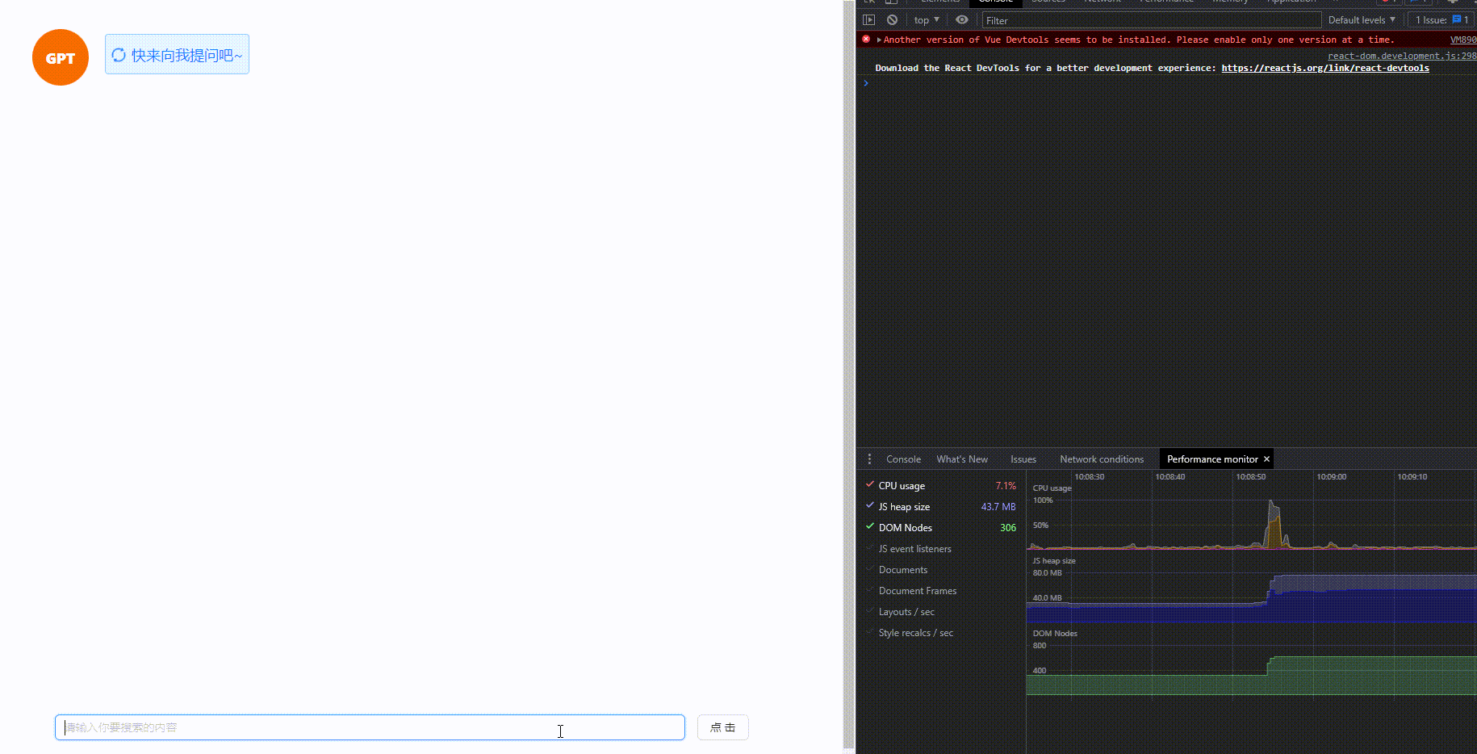Open the react-devtools download link
The image size is (1477, 754).
[x=1325, y=68]
